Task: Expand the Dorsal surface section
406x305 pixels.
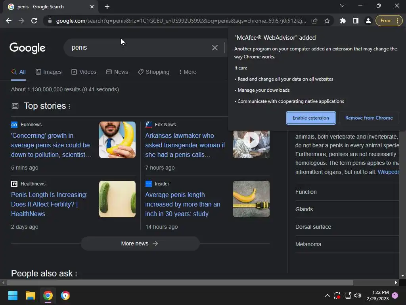Action: coord(347,227)
